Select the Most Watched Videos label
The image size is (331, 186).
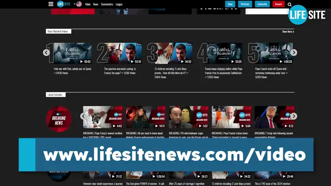(58, 32)
